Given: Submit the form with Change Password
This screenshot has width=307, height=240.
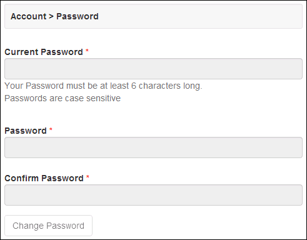Looking at the screenshot, I should point(48,226).
